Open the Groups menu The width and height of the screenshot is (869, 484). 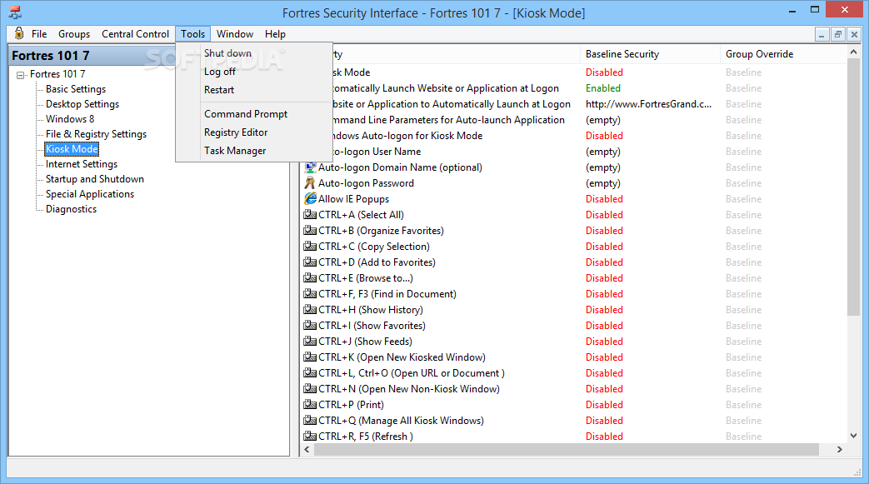[74, 34]
